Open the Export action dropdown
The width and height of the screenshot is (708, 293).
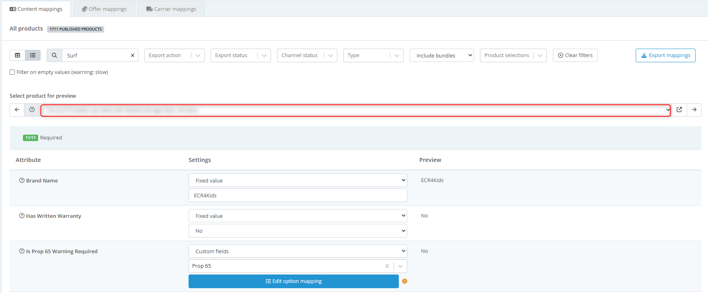pyautogui.click(x=174, y=55)
